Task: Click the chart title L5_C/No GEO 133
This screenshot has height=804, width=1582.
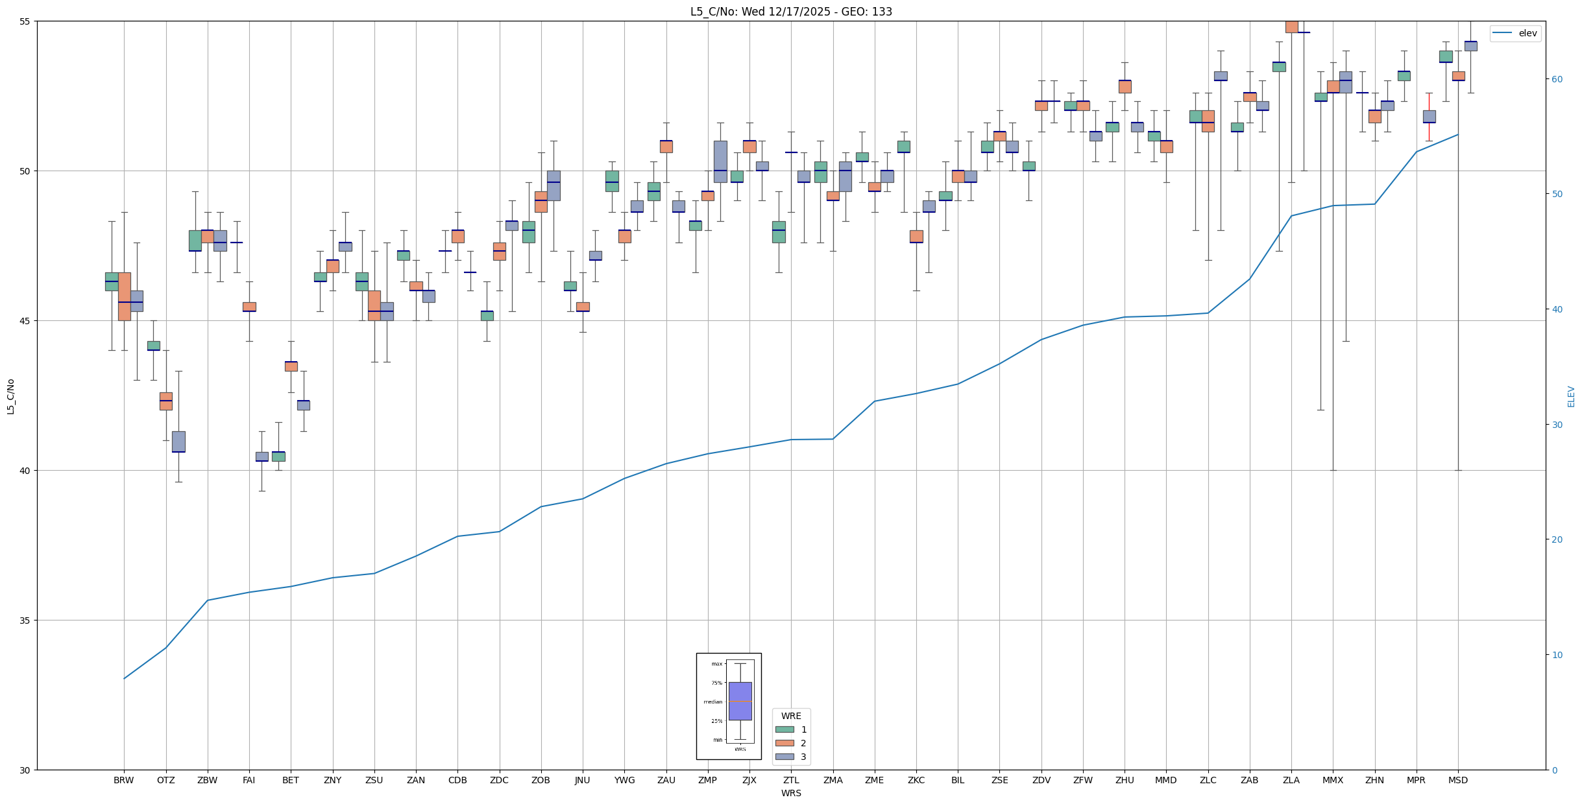Action: coord(790,12)
